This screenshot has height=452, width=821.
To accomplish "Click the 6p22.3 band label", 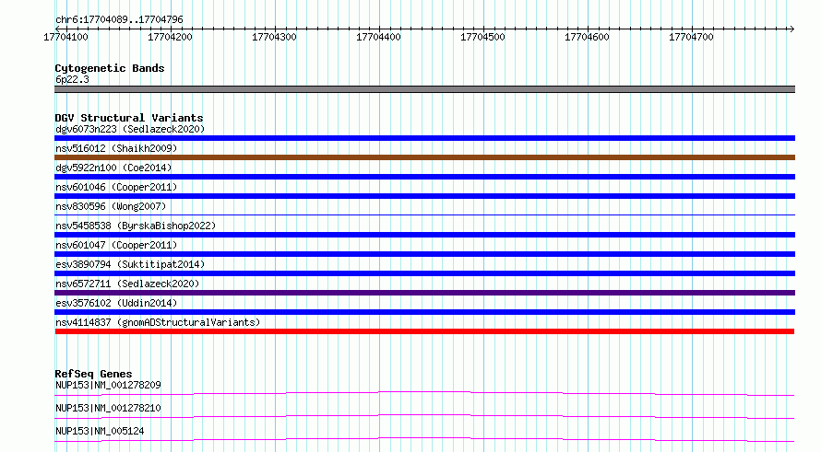I will 72,79.
